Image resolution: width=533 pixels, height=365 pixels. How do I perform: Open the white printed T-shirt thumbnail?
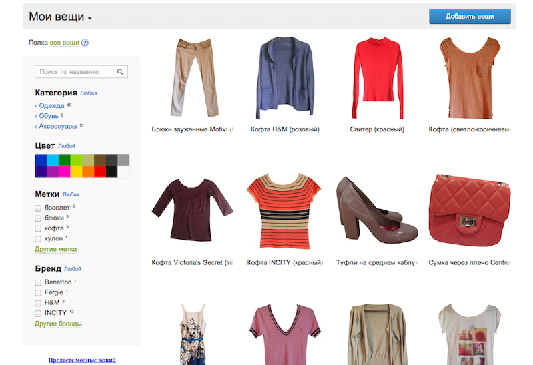[470, 334]
